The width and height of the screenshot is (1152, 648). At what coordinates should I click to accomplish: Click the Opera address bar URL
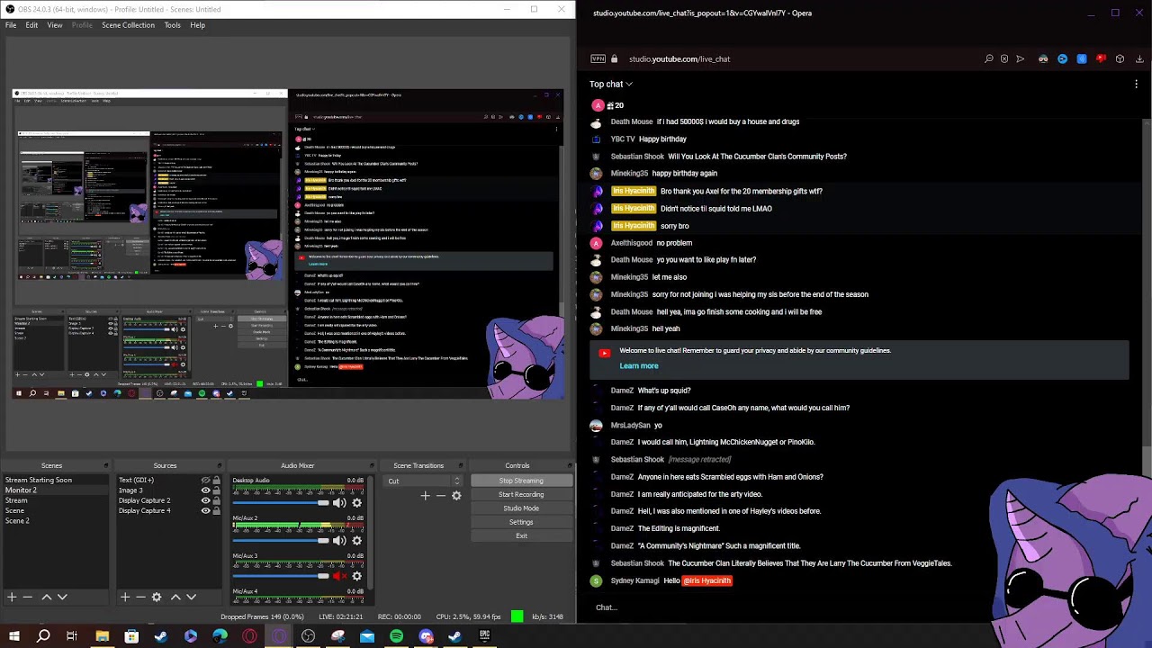click(x=679, y=58)
